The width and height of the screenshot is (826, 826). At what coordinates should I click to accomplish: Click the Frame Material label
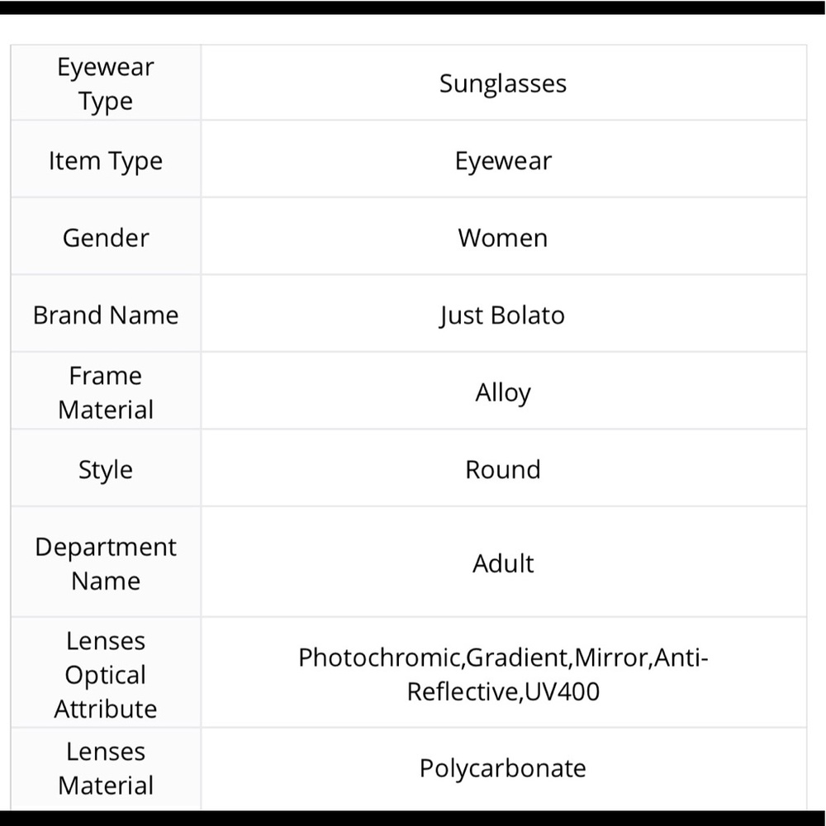click(106, 392)
